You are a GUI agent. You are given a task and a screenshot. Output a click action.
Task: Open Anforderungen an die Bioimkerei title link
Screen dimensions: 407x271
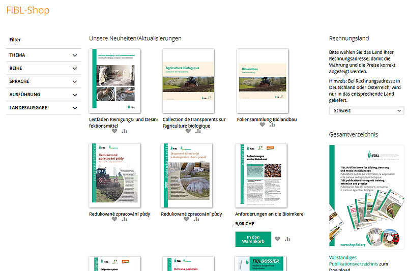(270, 214)
